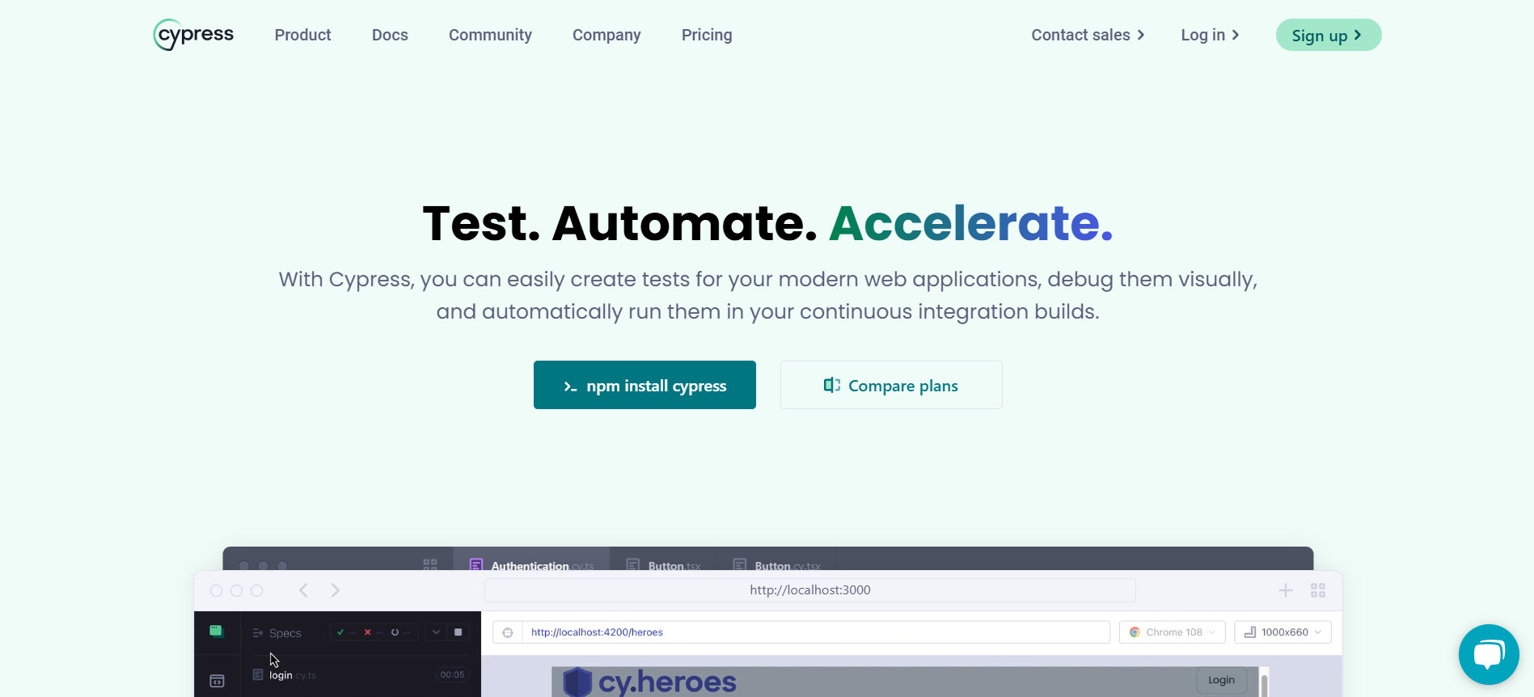Open the Chrome 108 browser dropdown

(1172, 632)
